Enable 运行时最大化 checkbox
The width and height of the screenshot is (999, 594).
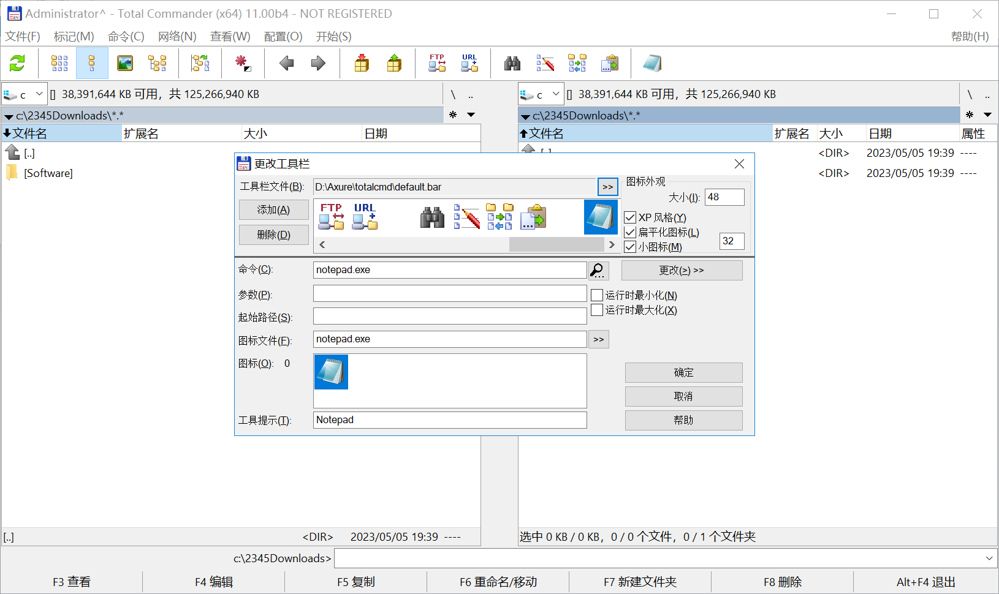[x=597, y=310]
